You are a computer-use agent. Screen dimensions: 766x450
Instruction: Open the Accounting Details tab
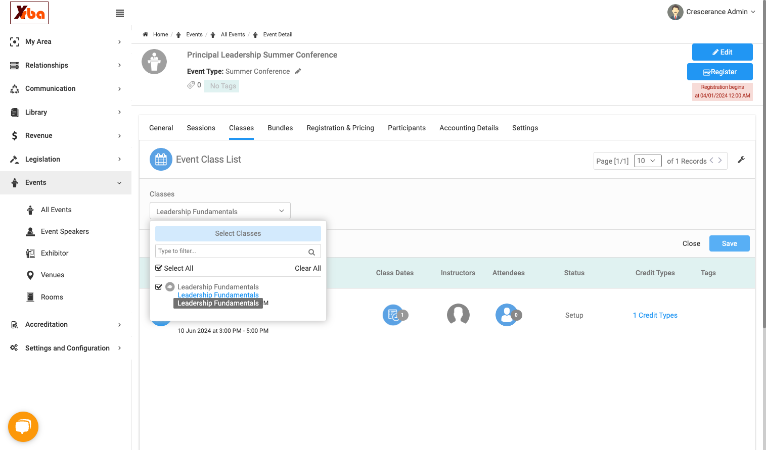point(469,128)
